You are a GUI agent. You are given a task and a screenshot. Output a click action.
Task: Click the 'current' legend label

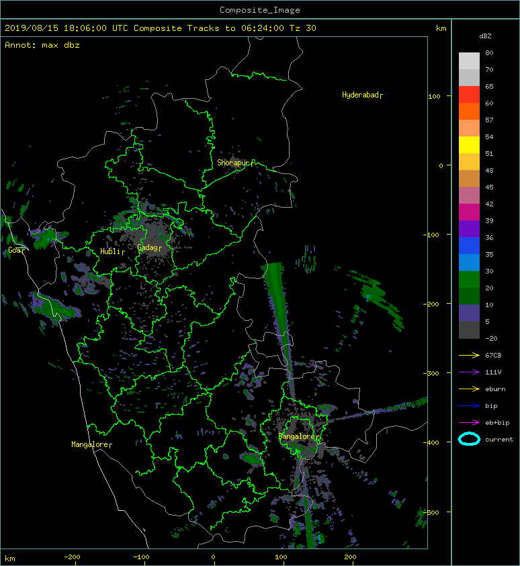pyautogui.click(x=499, y=440)
